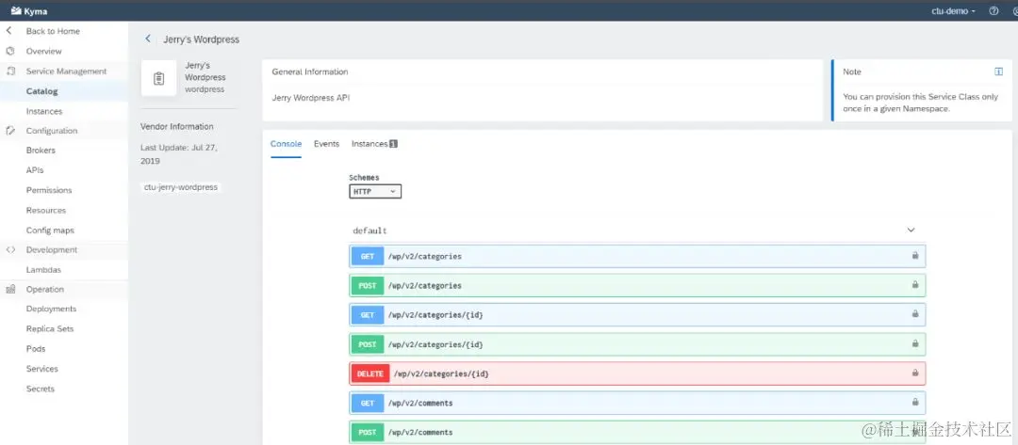Open the HTTP schemes dropdown
1018x445 pixels.
tap(375, 192)
